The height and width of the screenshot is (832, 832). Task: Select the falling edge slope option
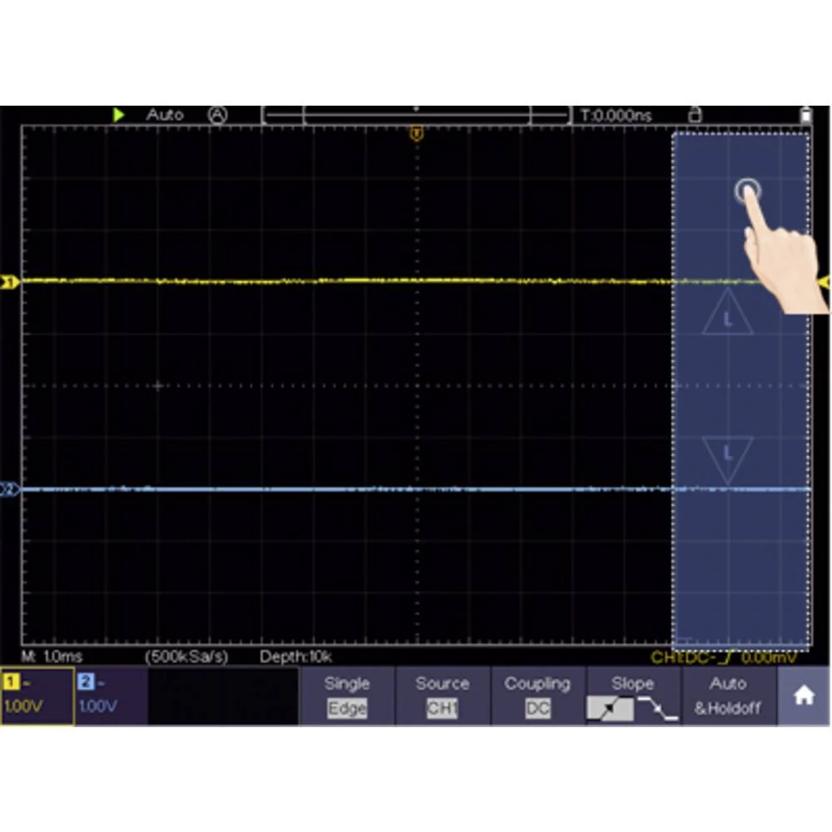pos(658,708)
